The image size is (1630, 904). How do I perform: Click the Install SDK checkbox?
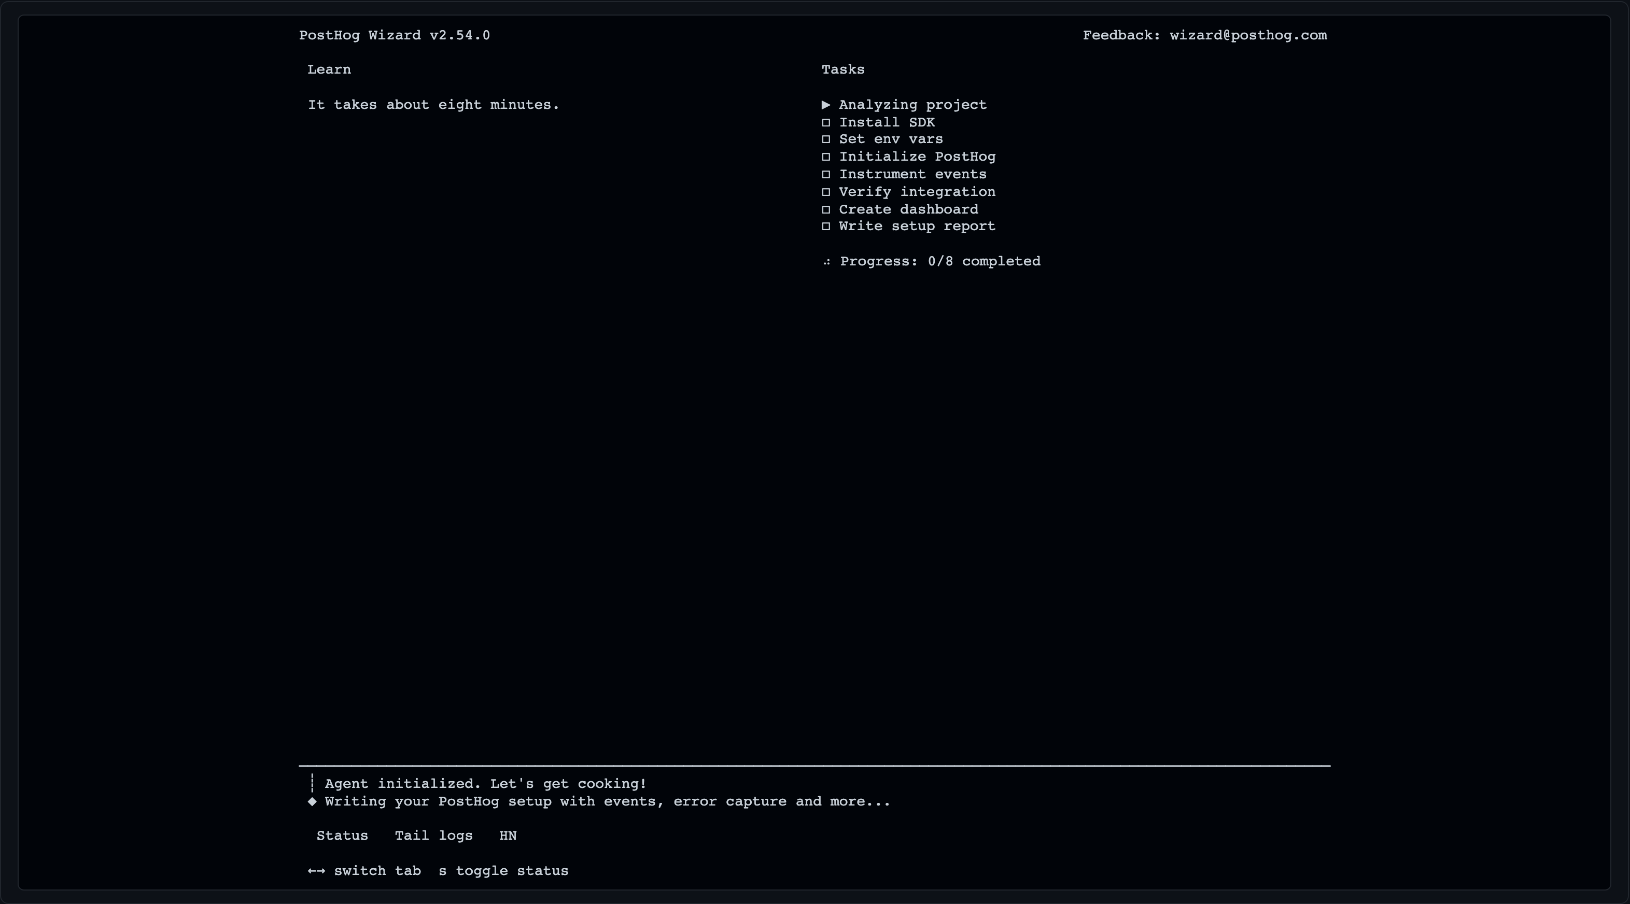tap(826, 122)
